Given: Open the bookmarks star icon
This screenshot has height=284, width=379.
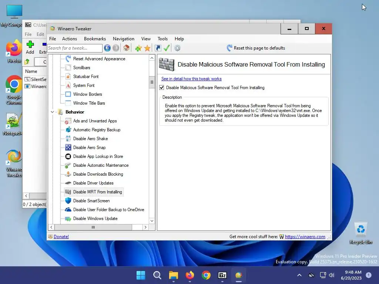Looking at the screenshot, I should pyautogui.click(x=147, y=48).
